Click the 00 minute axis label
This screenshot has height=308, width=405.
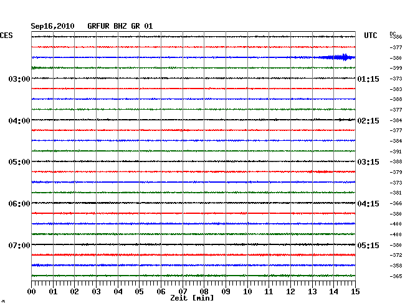click(32, 292)
